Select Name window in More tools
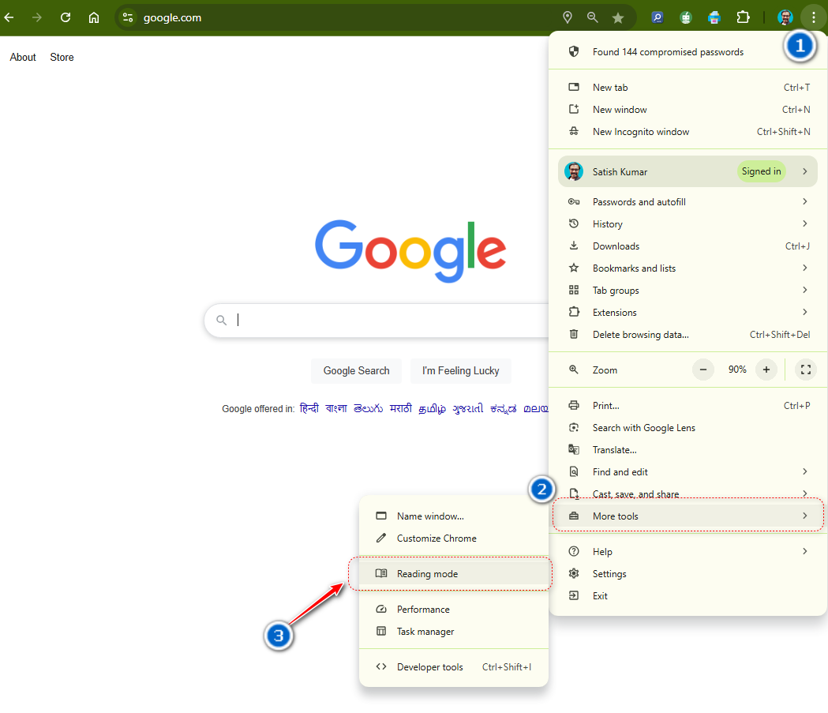The image size is (828, 713). click(454, 516)
